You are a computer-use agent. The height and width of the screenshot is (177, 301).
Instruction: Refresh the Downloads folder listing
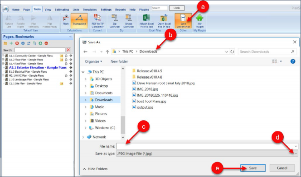click(232, 51)
